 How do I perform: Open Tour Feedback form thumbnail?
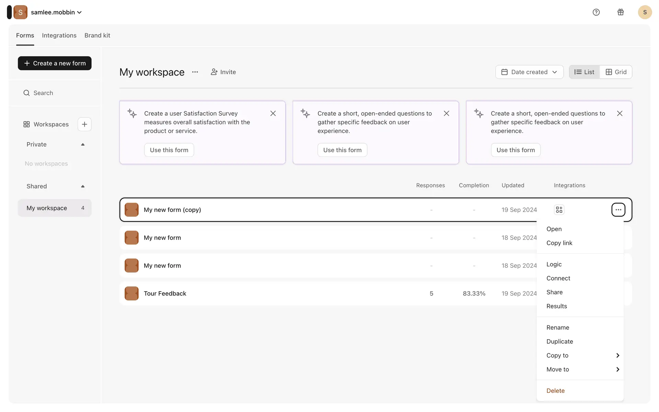tap(131, 294)
